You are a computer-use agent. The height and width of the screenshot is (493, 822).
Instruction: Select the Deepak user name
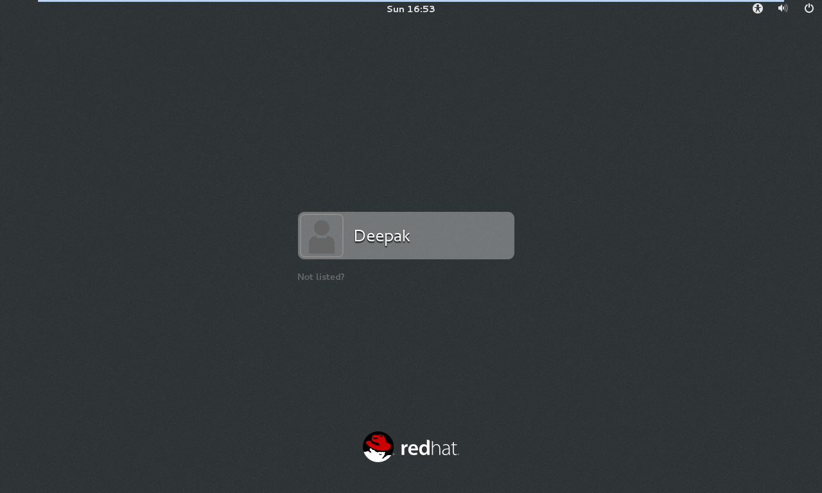point(381,236)
